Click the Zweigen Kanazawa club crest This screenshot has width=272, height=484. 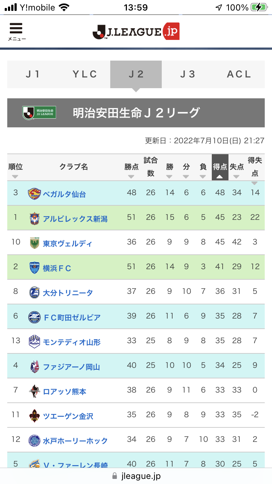click(x=34, y=416)
